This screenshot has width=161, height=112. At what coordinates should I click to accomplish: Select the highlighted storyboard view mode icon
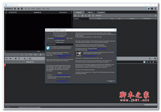[x=144, y=62]
